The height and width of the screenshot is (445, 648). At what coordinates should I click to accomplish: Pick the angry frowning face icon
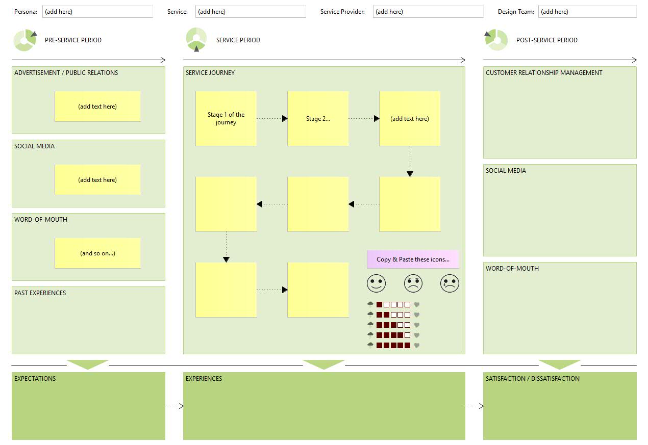click(x=413, y=283)
